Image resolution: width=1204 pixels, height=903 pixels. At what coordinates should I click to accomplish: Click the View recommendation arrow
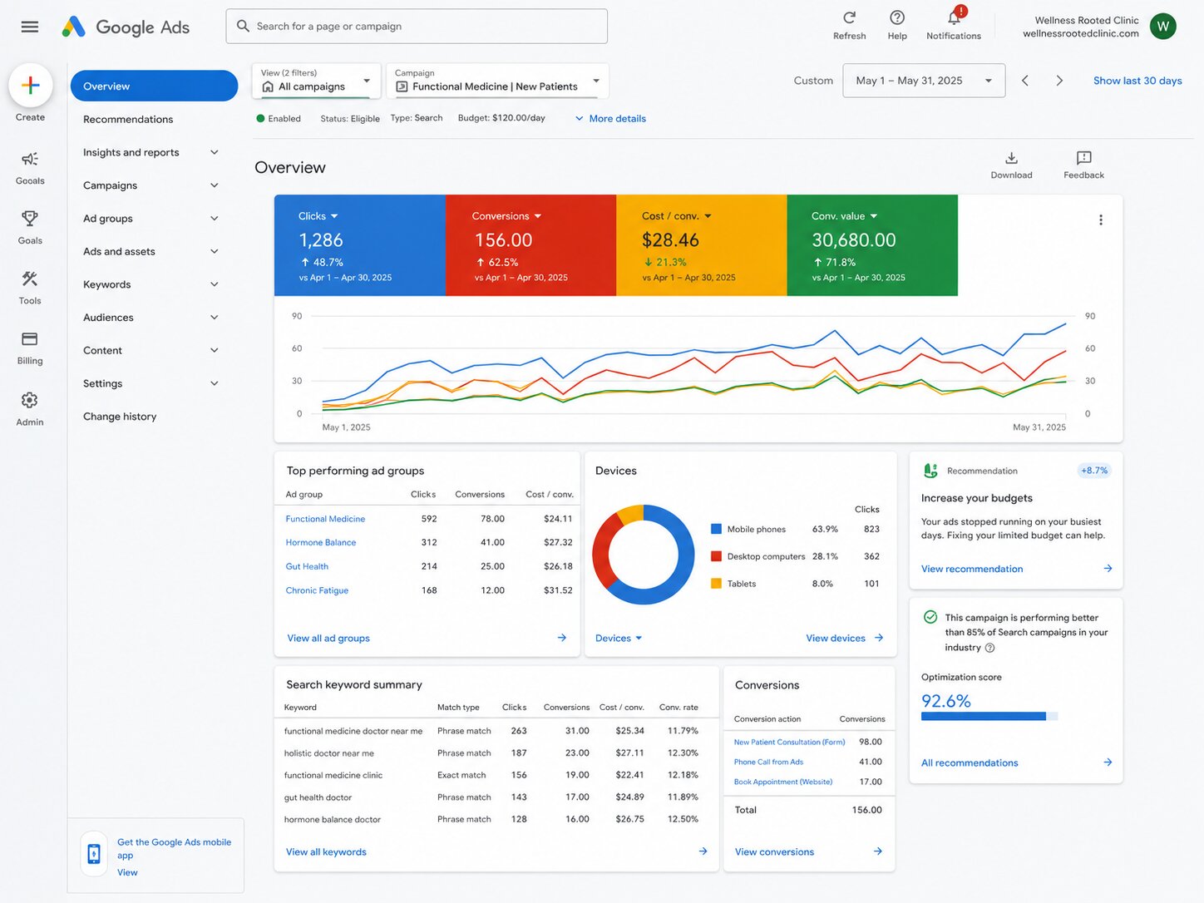(1108, 569)
